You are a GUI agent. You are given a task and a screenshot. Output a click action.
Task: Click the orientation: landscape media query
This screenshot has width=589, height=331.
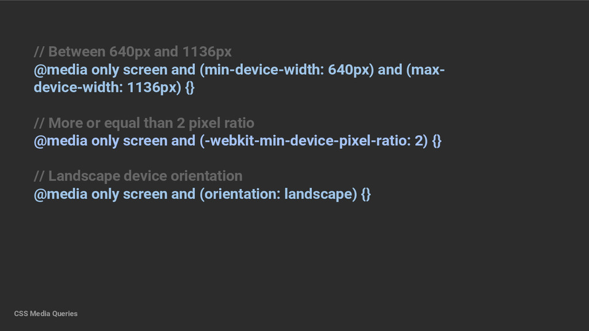202,194
